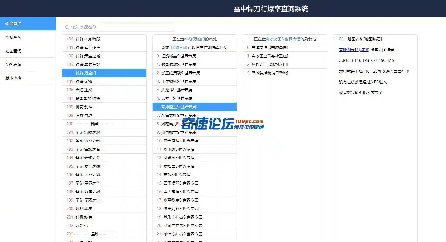Select monster 18. 汉王刘邦S·世界专属
Image resolution: width=446 pixels, height=242 pixels.
[195, 209]
